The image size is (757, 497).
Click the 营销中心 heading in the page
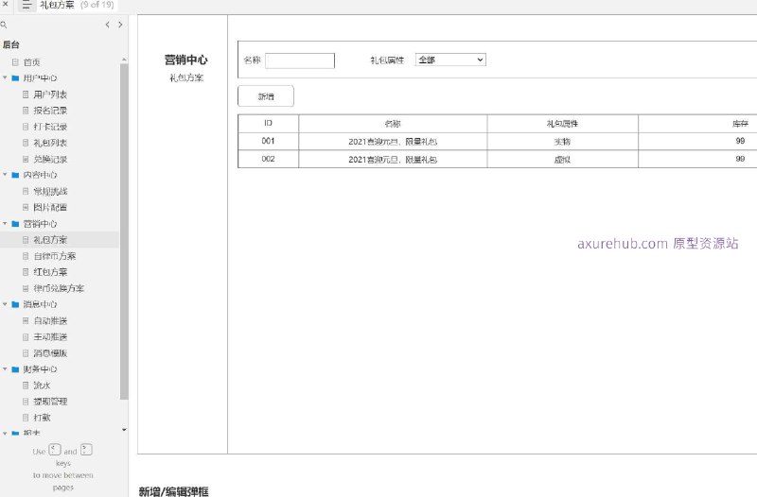tap(185, 60)
